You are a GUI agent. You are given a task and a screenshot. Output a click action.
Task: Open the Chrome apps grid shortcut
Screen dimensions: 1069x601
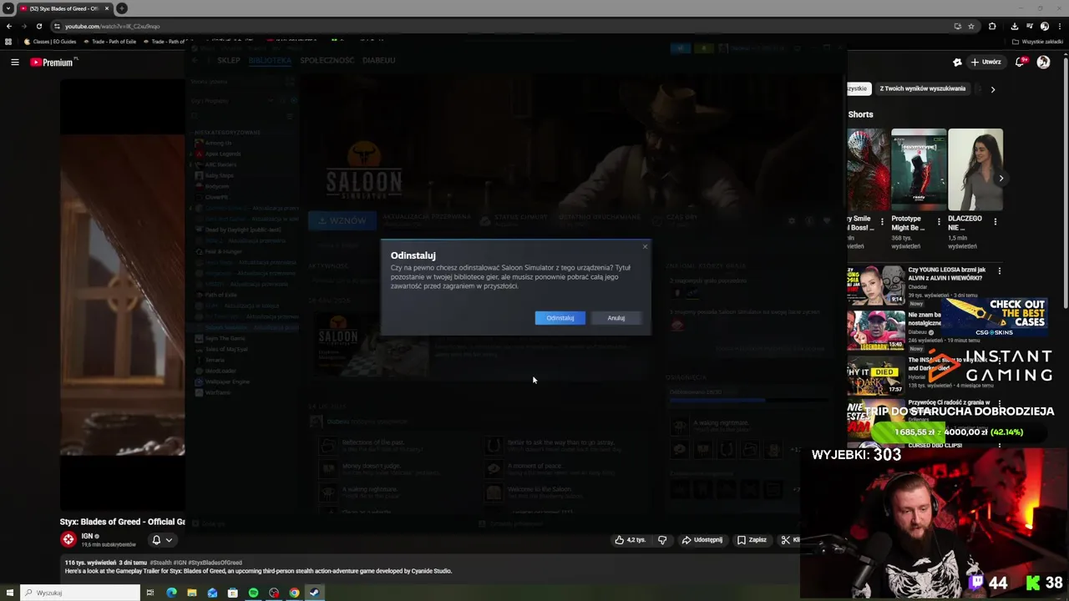pyautogui.click(x=8, y=41)
